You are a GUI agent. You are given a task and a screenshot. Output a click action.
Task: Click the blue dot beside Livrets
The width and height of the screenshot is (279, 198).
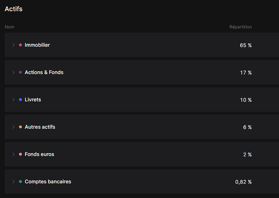click(x=20, y=100)
